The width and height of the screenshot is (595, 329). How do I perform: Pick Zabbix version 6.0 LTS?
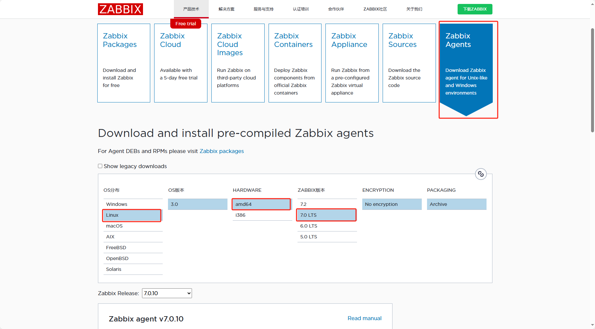click(x=327, y=226)
